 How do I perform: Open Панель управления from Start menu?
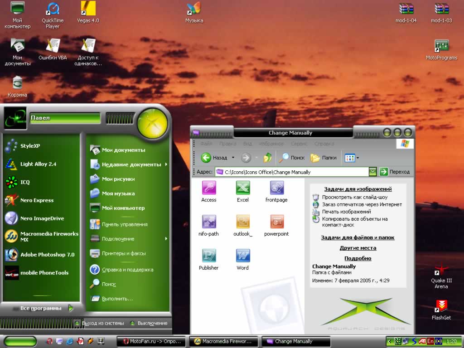(119, 224)
